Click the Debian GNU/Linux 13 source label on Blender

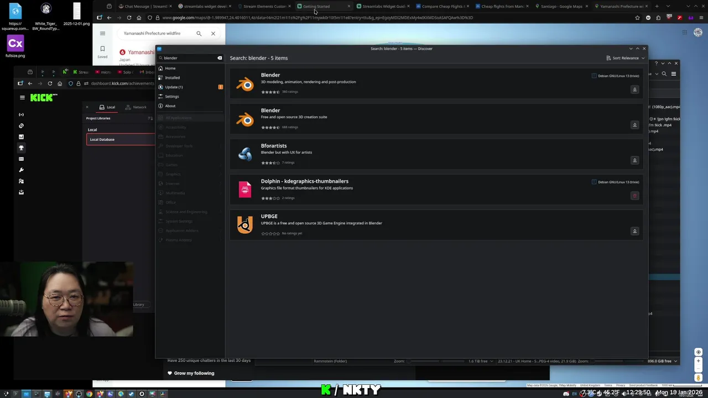(x=615, y=76)
